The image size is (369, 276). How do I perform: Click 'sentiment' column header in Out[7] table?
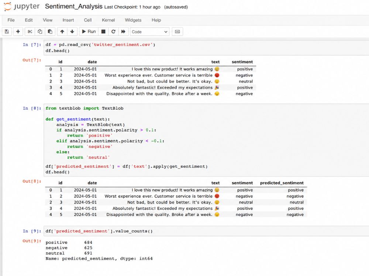[242, 62]
